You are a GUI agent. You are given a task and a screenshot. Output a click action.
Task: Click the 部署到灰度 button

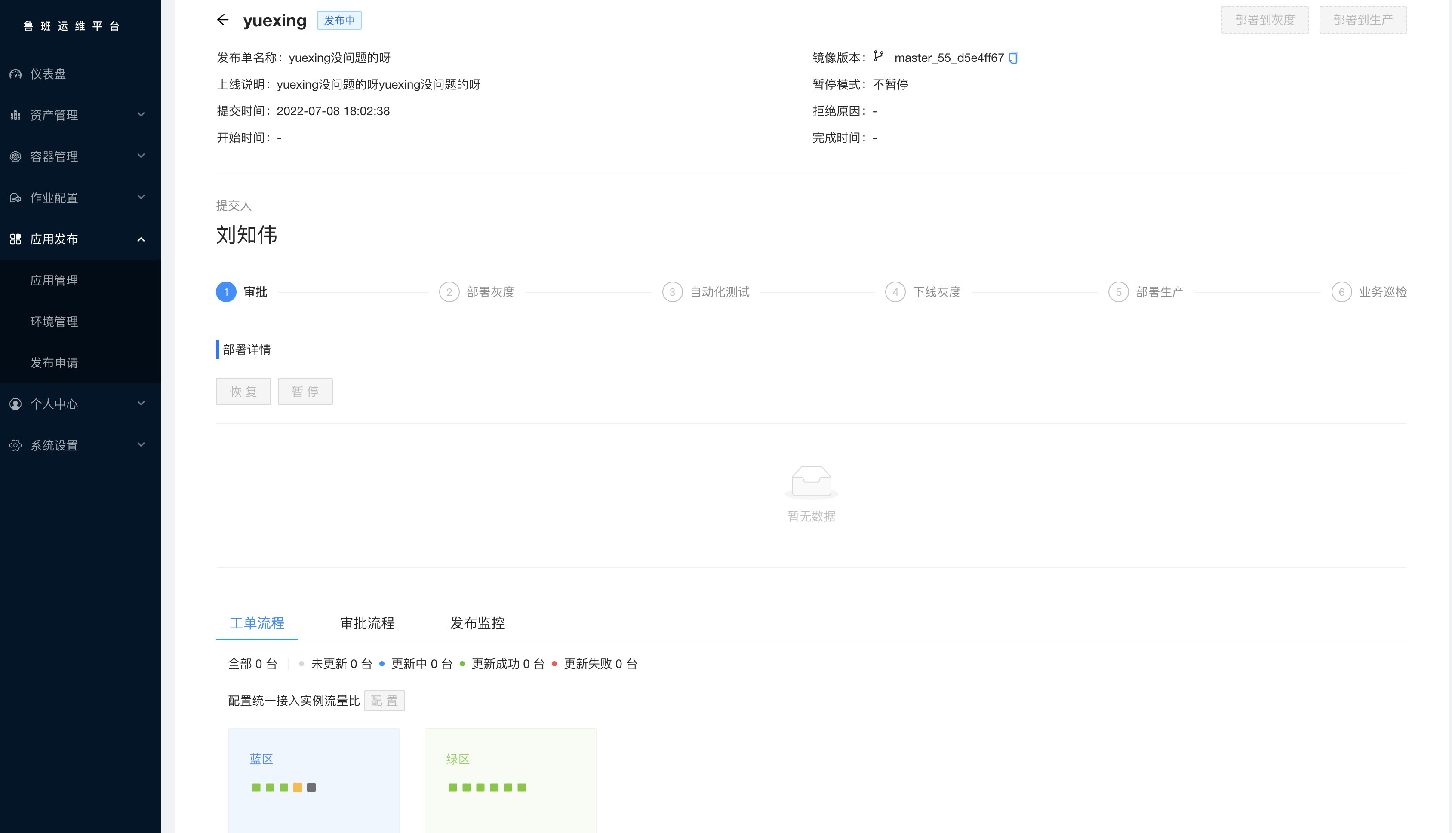1265,20
